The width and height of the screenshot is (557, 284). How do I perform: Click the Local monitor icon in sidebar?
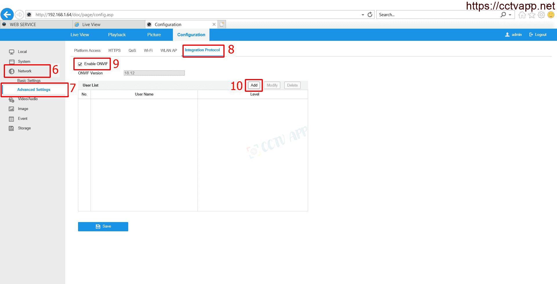coord(12,52)
